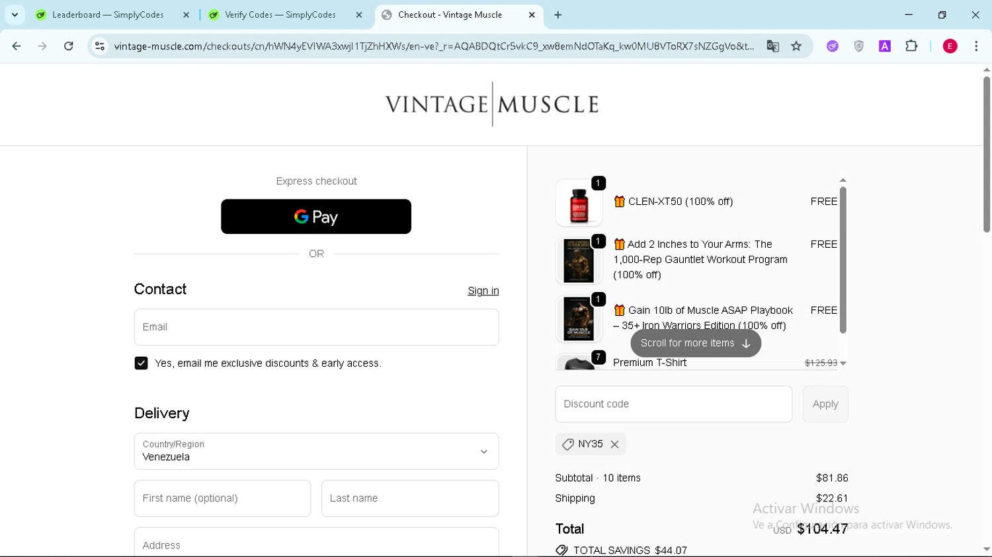Viewport: 992px width, 557px height.
Task: Focus the Last name field
Action: point(410,498)
